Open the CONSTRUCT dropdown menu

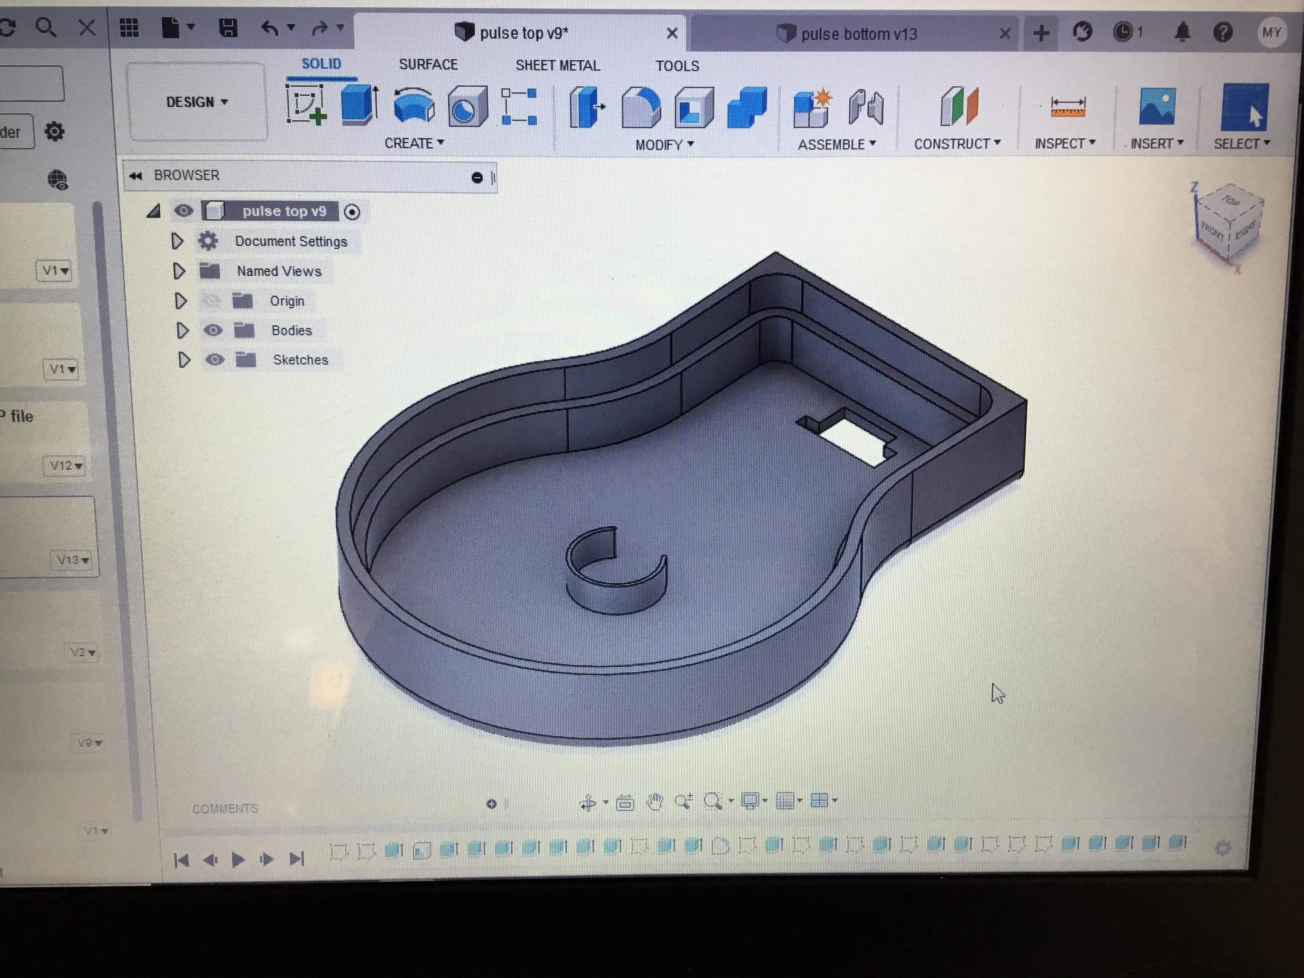pos(957,144)
